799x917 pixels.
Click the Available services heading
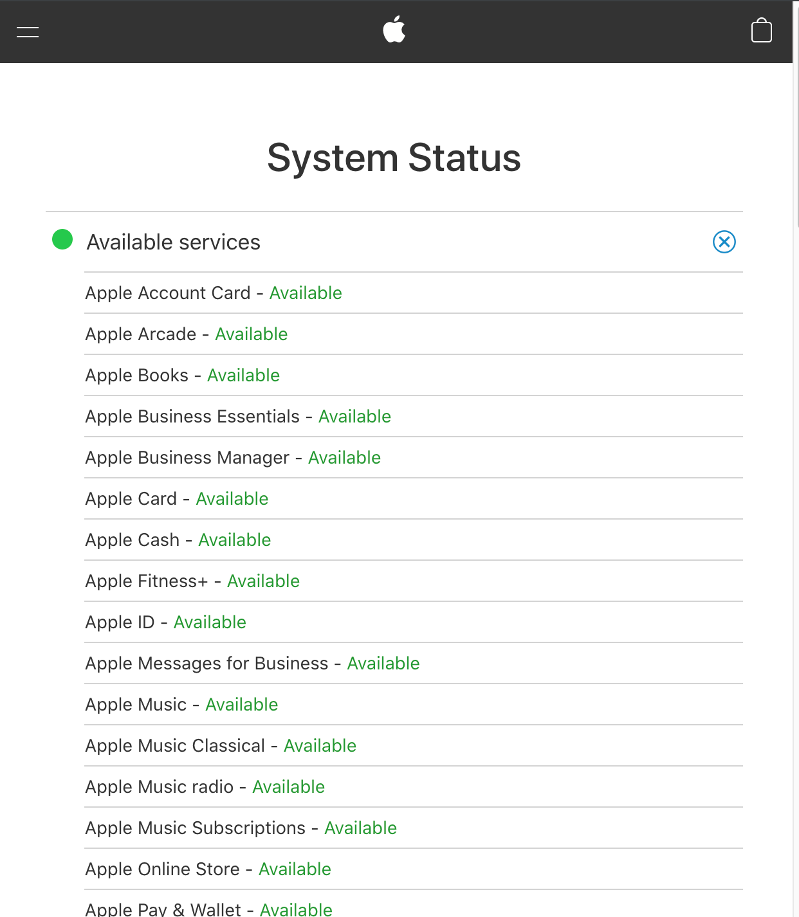pyautogui.click(x=173, y=242)
